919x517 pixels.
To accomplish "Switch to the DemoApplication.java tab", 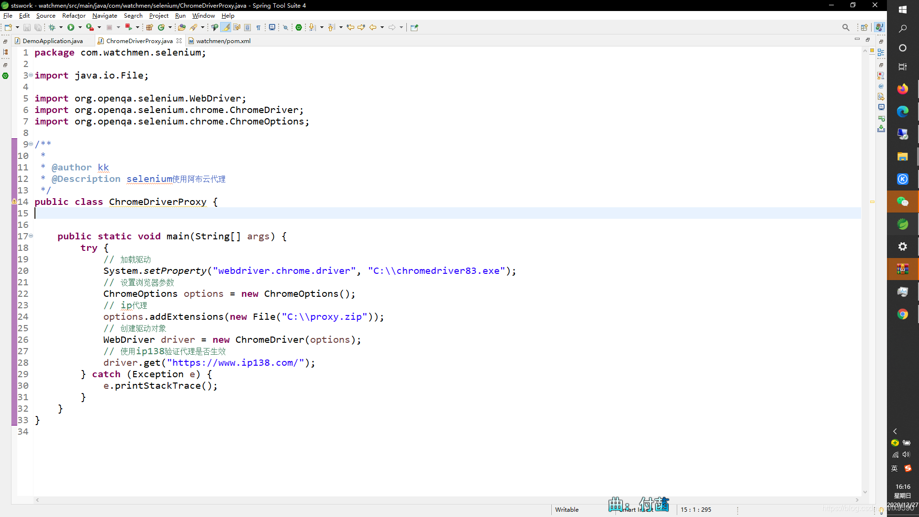I will click(x=53, y=41).
